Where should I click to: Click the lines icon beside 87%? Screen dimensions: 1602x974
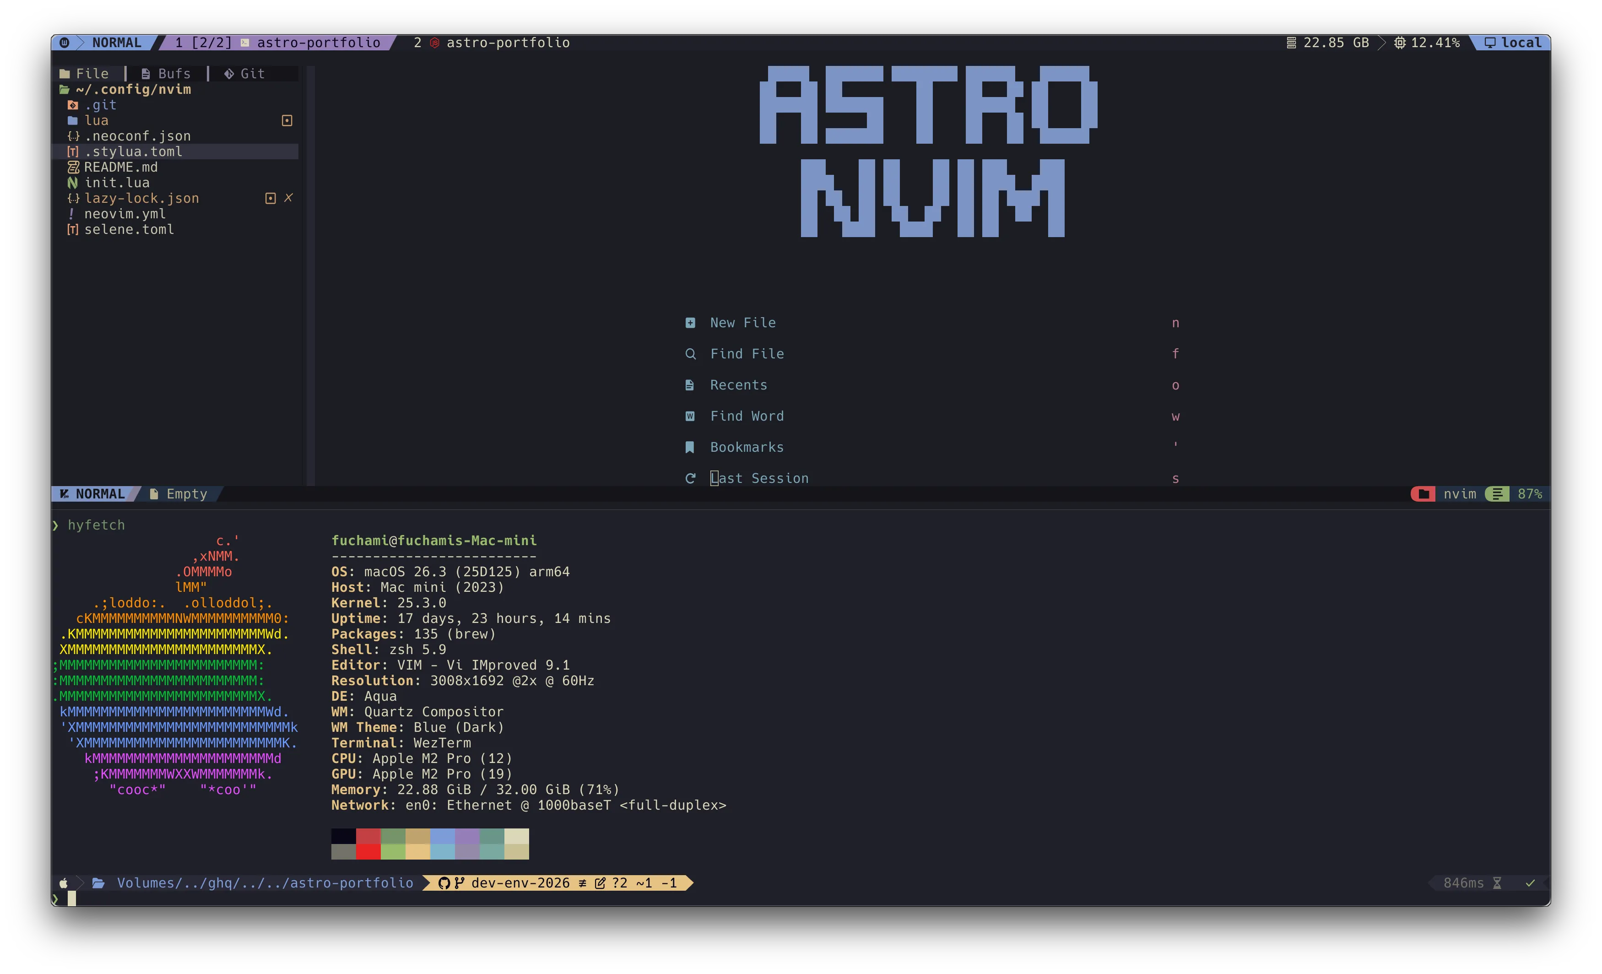pyautogui.click(x=1497, y=494)
